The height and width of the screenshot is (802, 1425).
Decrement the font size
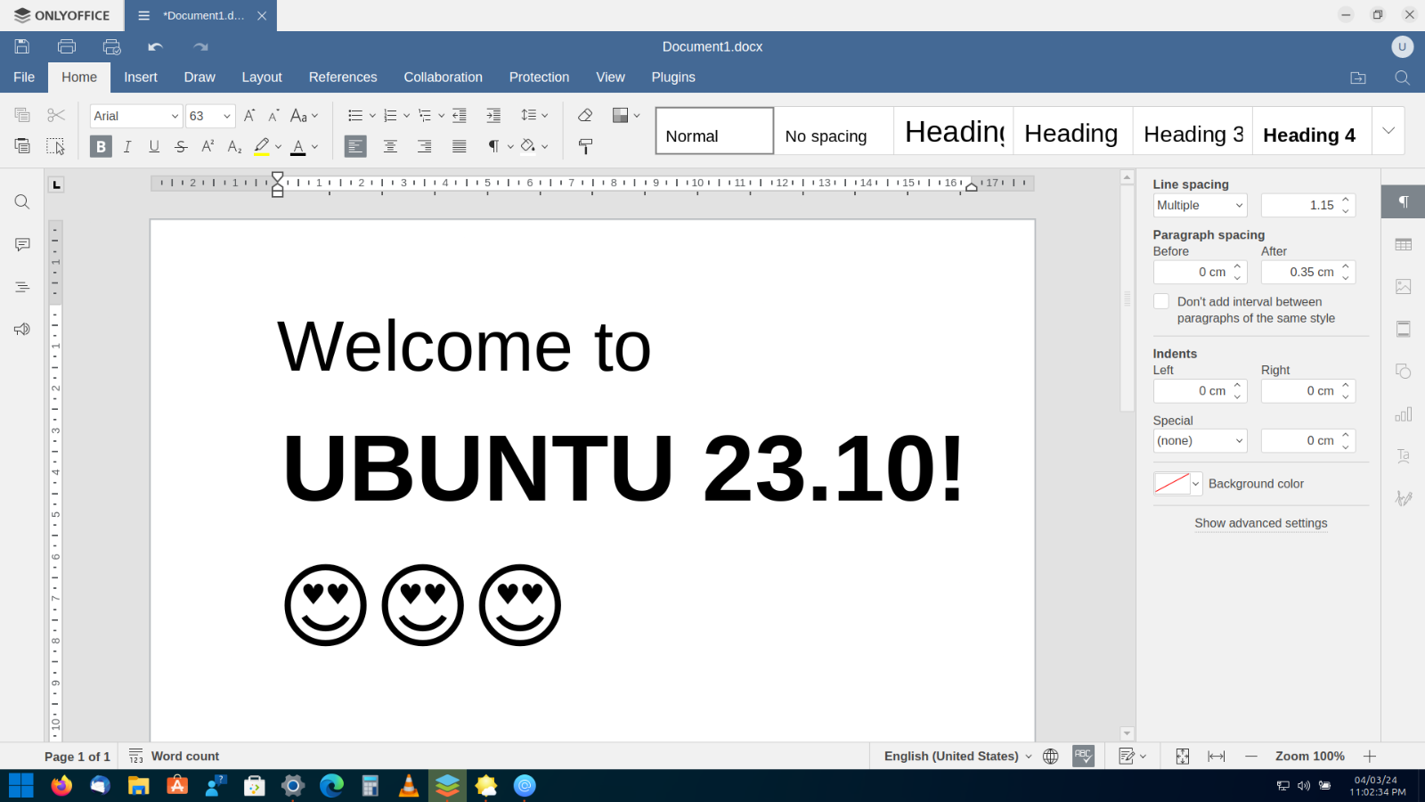pos(273,116)
